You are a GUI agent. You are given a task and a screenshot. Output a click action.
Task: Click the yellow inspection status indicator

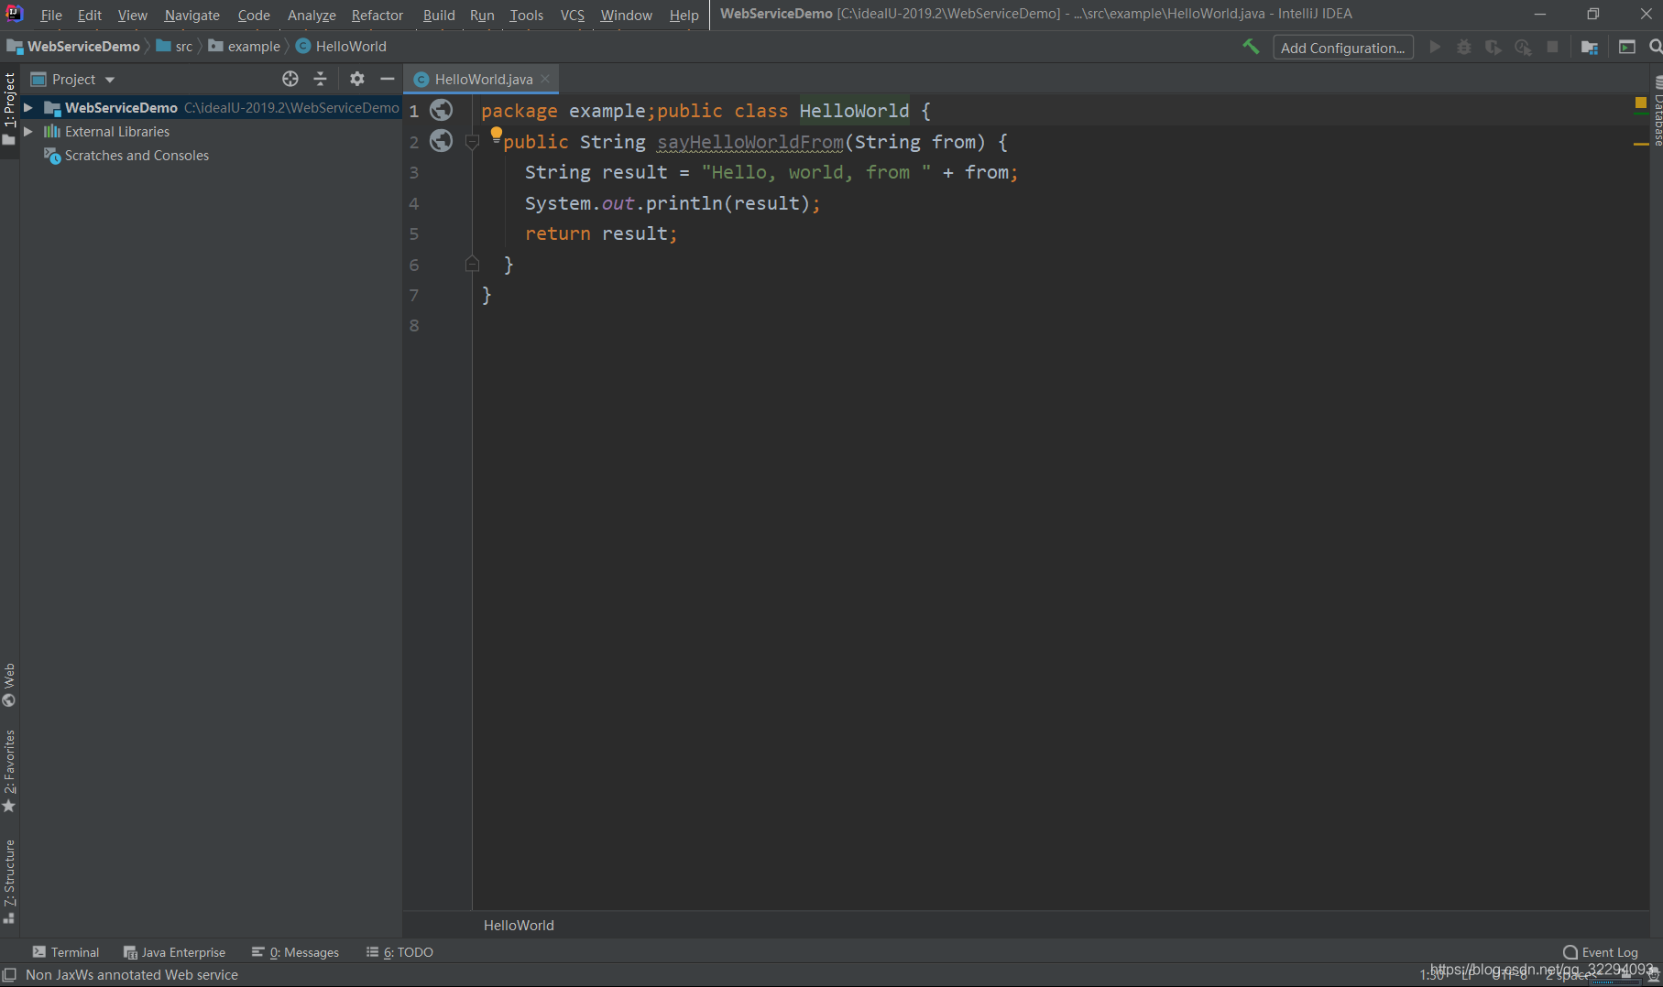[1641, 103]
